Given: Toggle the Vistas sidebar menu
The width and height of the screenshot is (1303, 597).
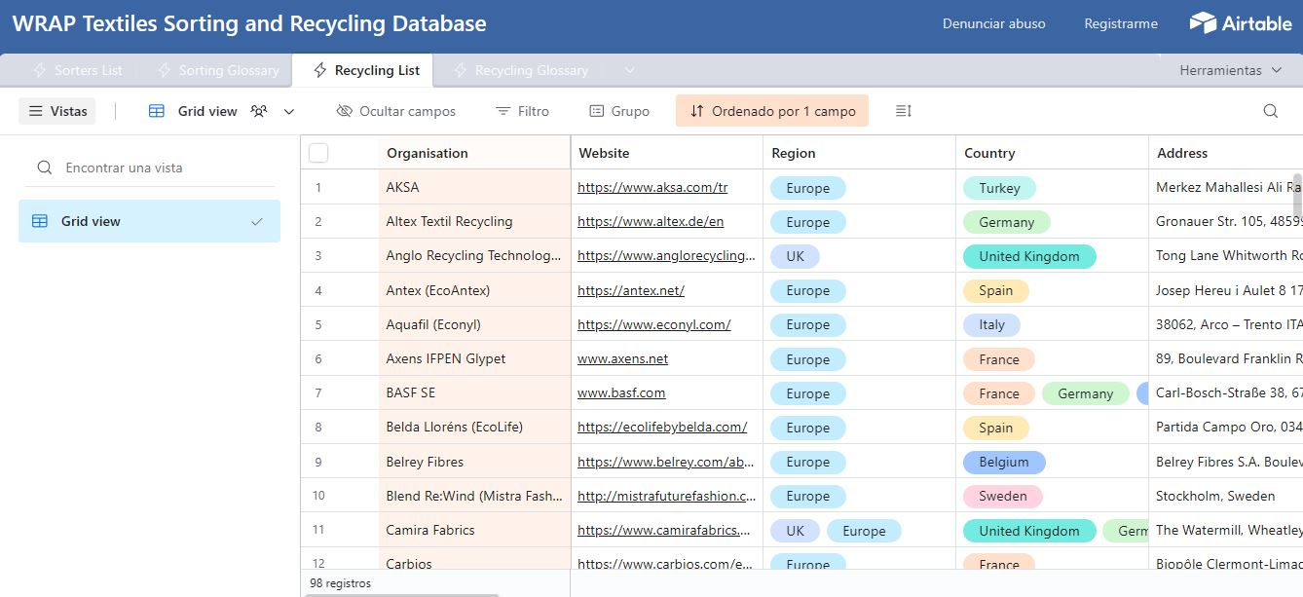Looking at the screenshot, I should [x=57, y=111].
